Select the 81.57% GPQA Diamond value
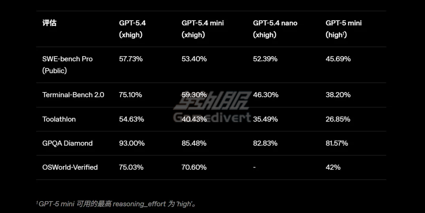 (x=337, y=143)
